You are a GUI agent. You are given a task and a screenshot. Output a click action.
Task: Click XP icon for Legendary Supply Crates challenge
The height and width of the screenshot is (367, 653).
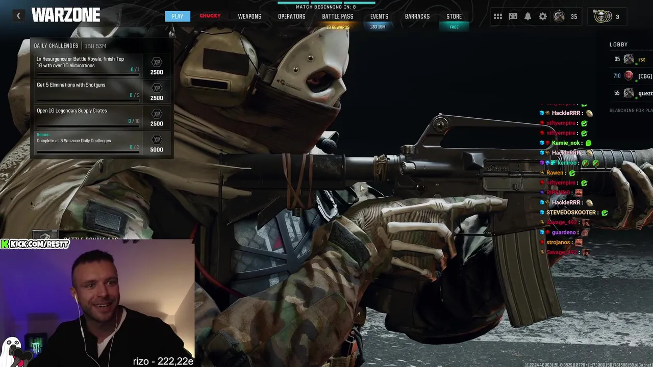157,114
